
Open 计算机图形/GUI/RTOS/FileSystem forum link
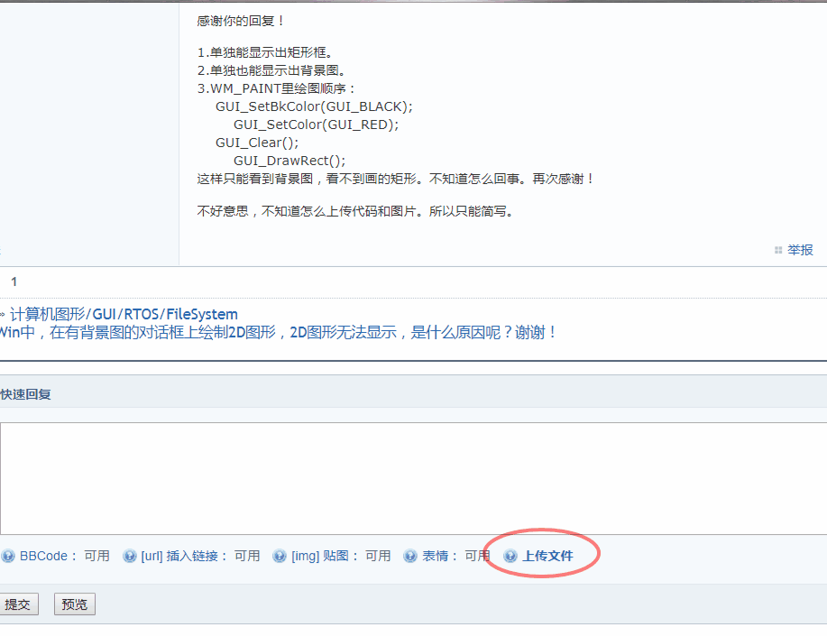pyautogui.click(x=124, y=315)
